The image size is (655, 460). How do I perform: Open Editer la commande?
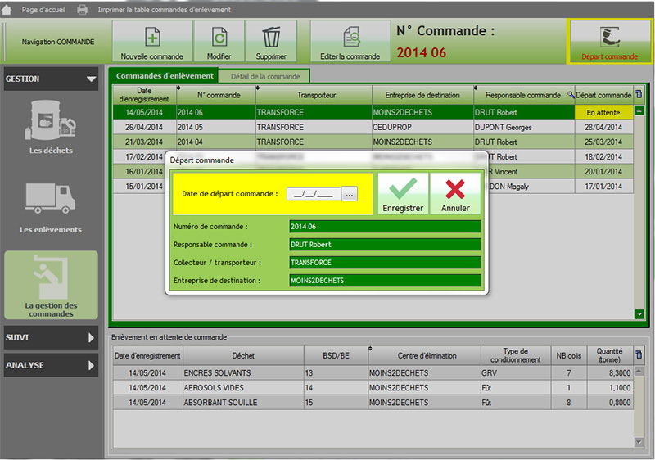coord(350,41)
